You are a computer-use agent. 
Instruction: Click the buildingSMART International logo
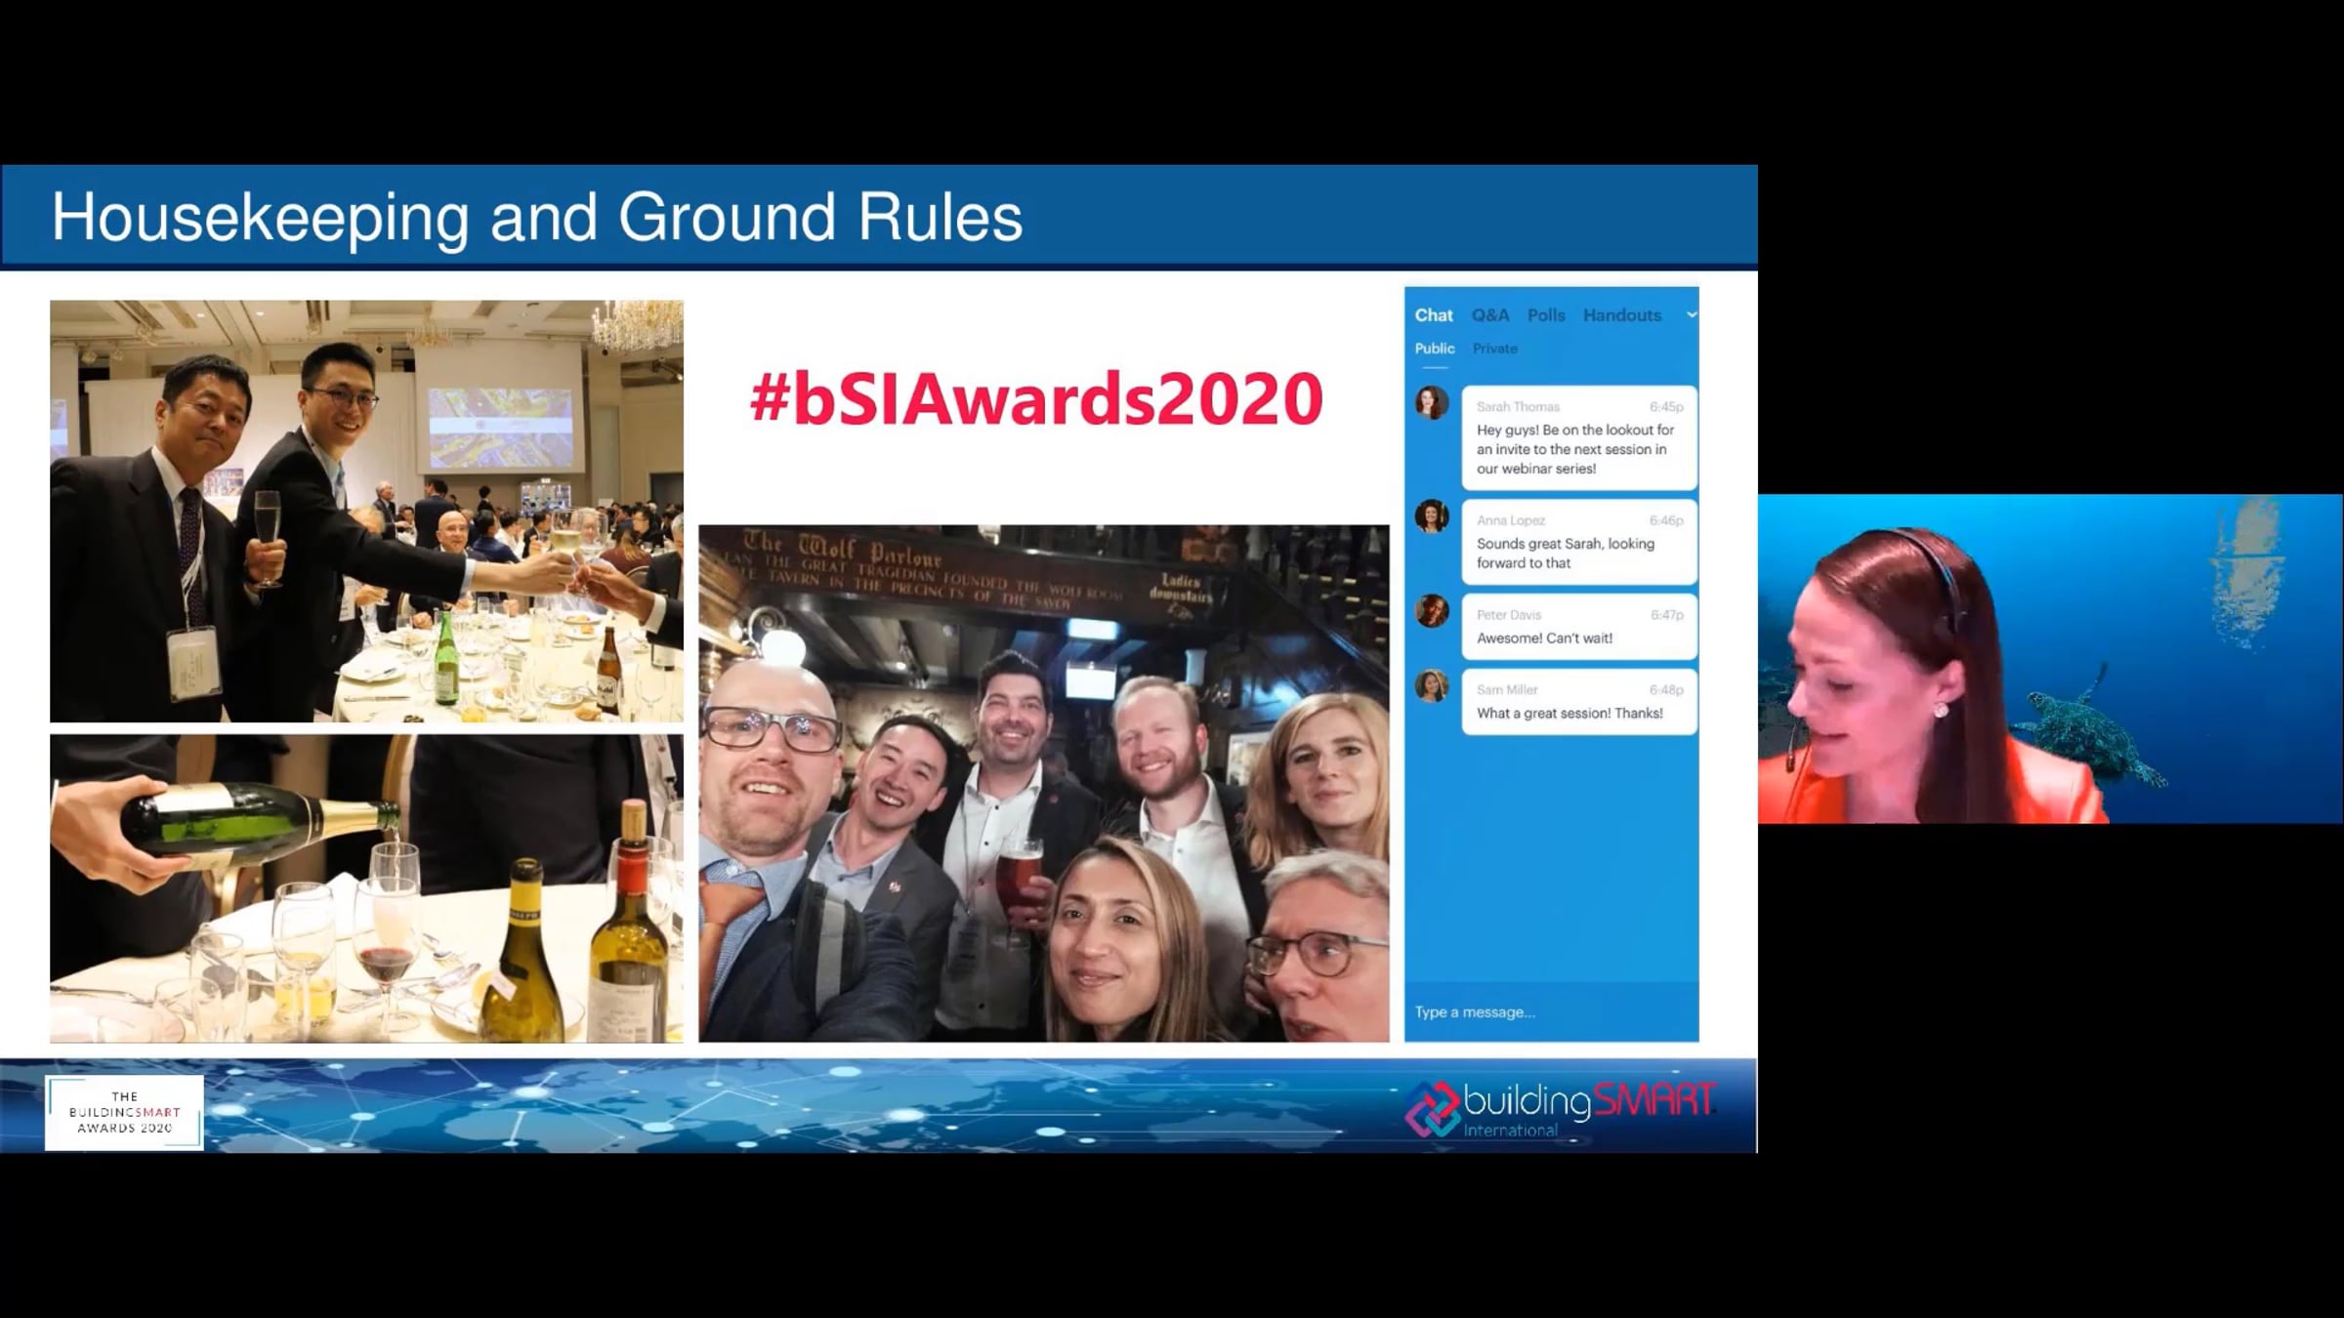coord(1560,1109)
